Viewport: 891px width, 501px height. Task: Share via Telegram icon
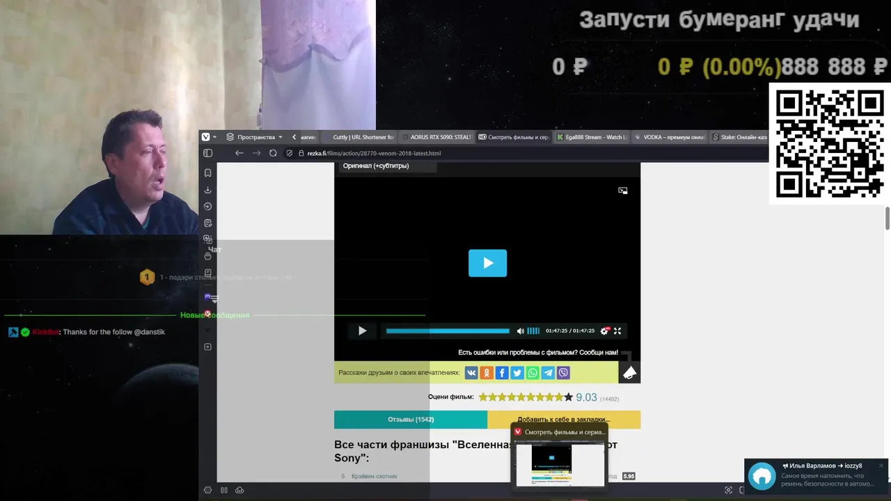pyautogui.click(x=548, y=373)
